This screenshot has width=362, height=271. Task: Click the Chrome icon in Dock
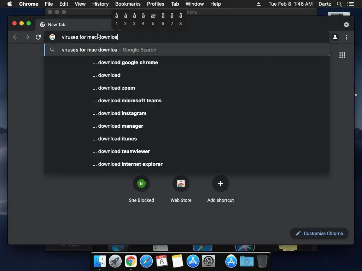coord(131,261)
